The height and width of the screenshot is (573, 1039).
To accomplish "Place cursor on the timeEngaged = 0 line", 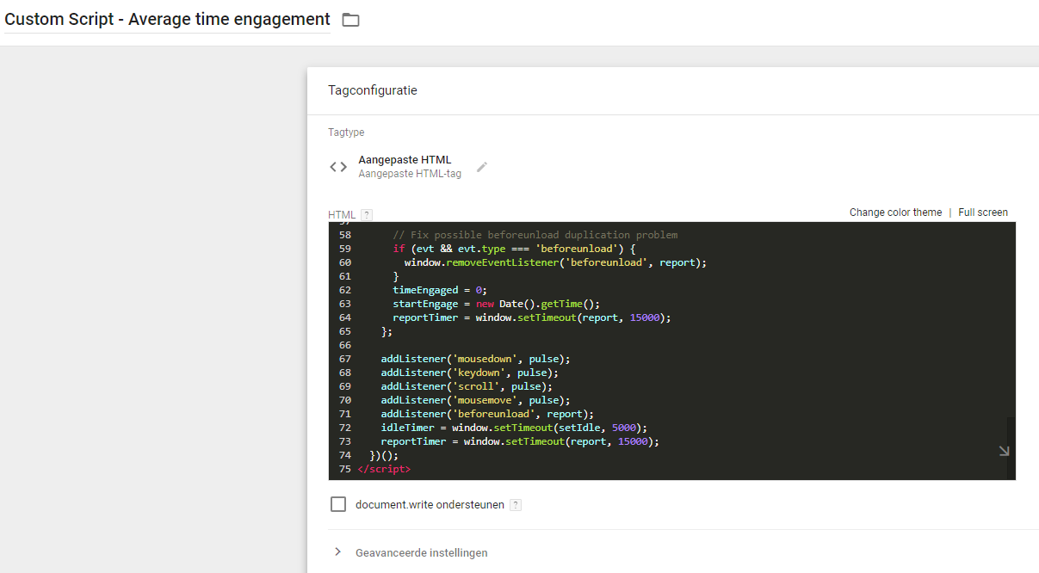I will point(439,290).
